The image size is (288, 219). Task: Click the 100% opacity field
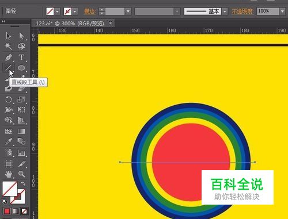[268, 11]
